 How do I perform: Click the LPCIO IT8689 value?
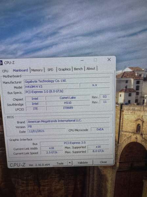(68, 108)
